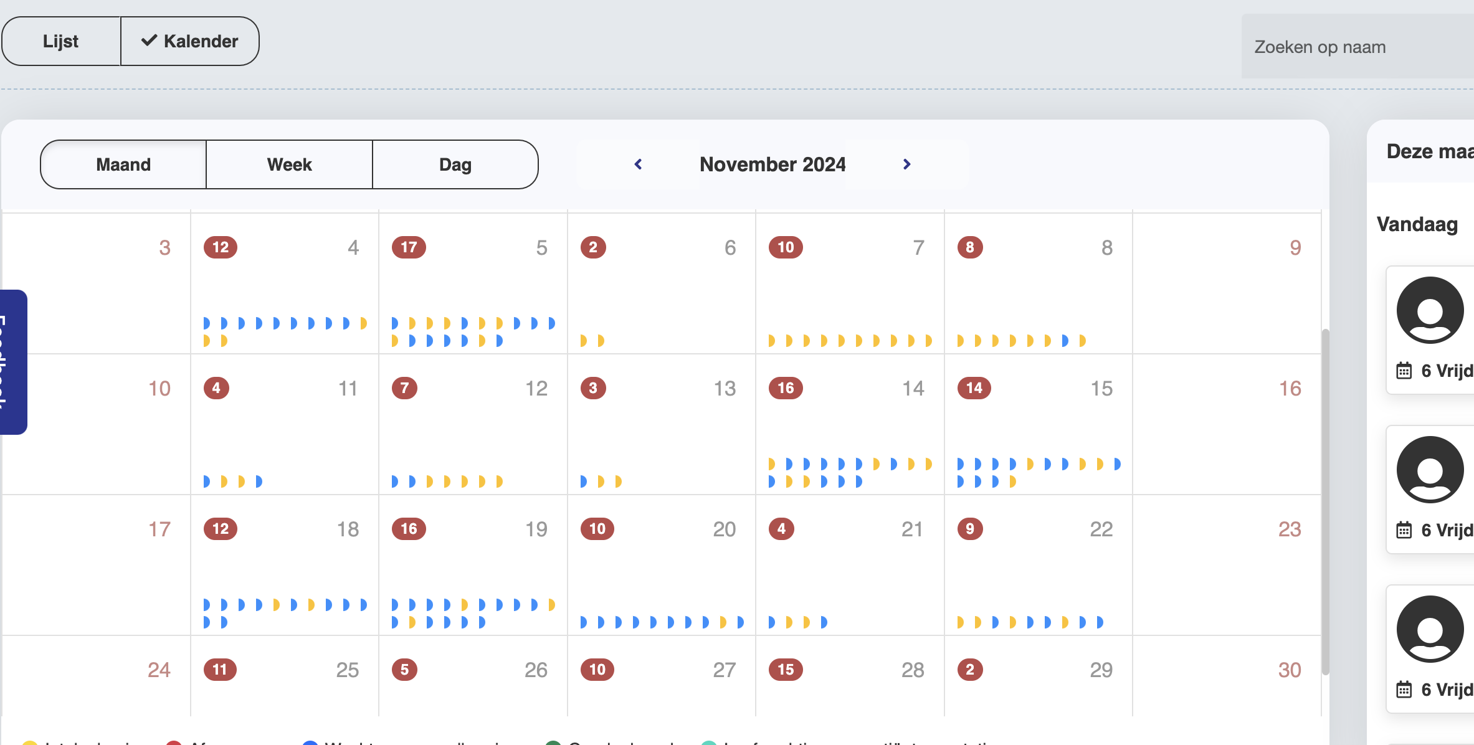
Task: Go to the previous month
Action: 638,164
